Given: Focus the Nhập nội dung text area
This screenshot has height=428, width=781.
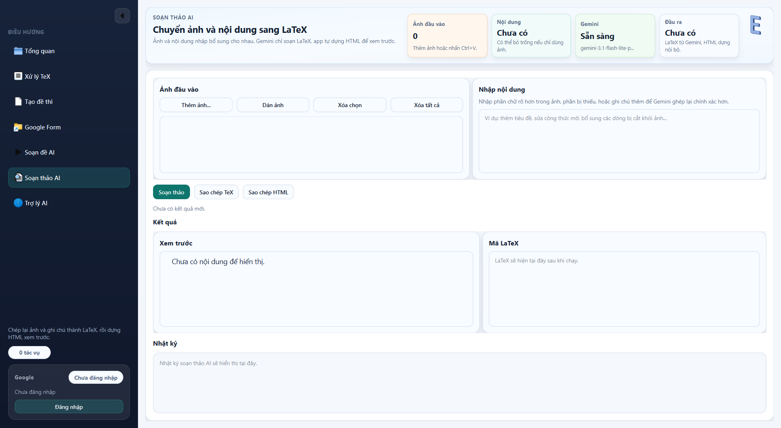Looking at the screenshot, I should click(619, 141).
